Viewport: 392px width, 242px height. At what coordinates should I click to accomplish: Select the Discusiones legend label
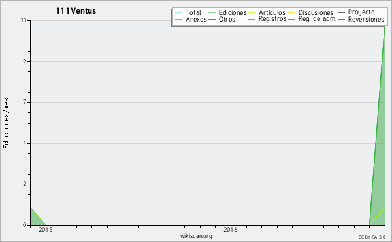tap(316, 12)
